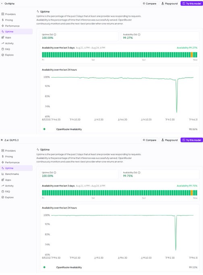
Task: Click the green OpenRouter Availability legend dot for GLM 5.3
Action: [x=44, y=267]
